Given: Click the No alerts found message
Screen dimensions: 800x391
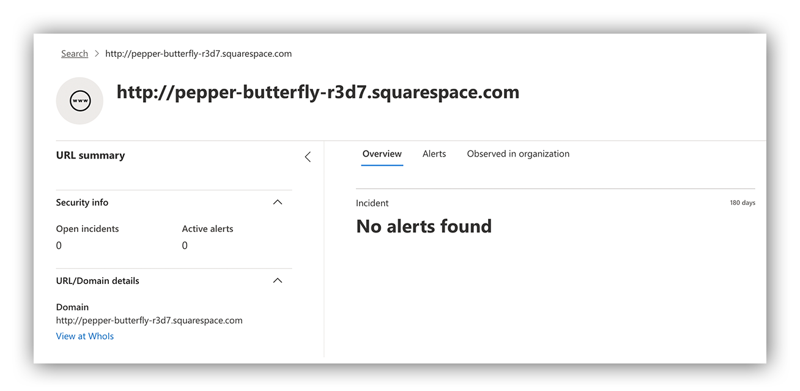Looking at the screenshot, I should (424, 226).
